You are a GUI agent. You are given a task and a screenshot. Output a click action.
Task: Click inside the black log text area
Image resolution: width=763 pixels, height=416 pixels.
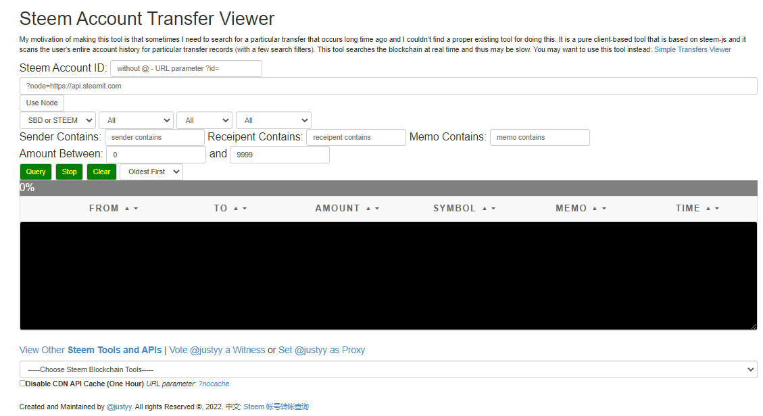tap(389, 276)
